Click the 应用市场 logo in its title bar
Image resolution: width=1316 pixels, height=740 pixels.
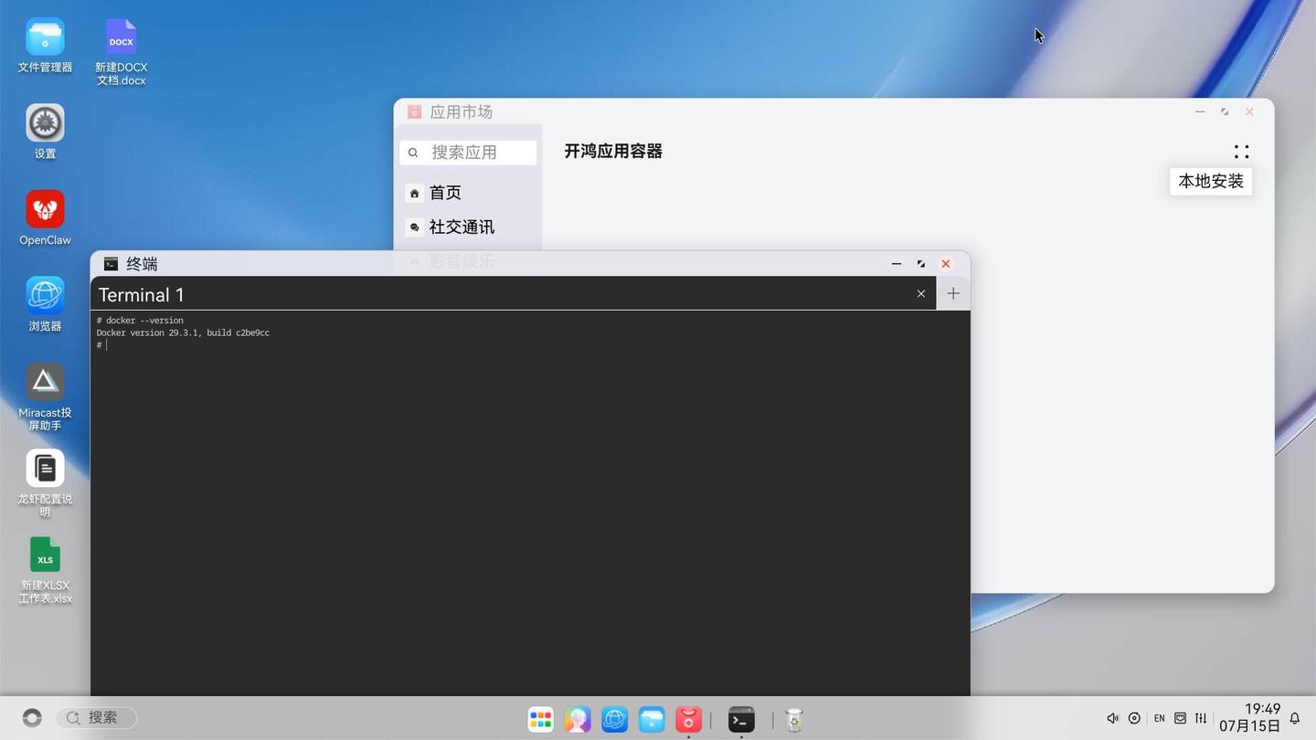pyautogui.click(x=414, y=111)
